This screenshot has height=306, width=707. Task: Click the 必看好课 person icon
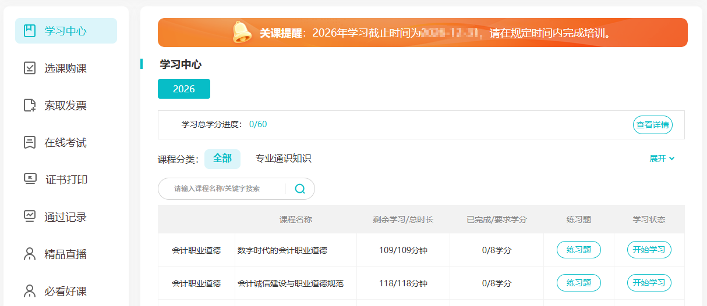tap(30, 291)
